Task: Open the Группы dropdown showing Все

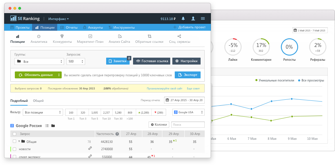Action: pyautogui.click(x=39, y=61)
